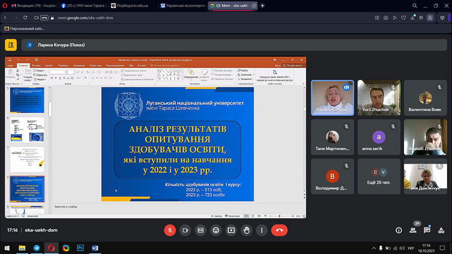Select Yurii Zhuchok's video tile
This screenshot has width=452, height=254.
(x=379, y=98)
